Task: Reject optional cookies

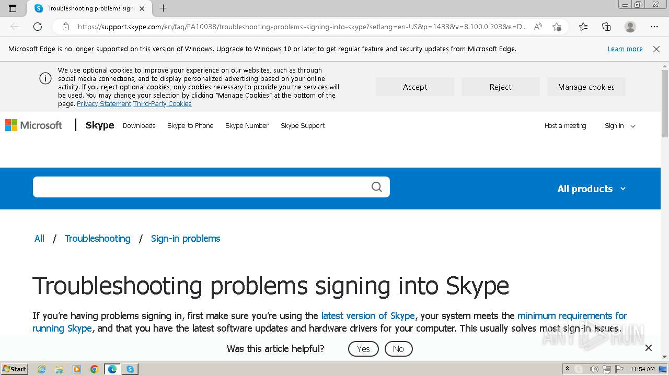Action: click(x=500, y=87)
